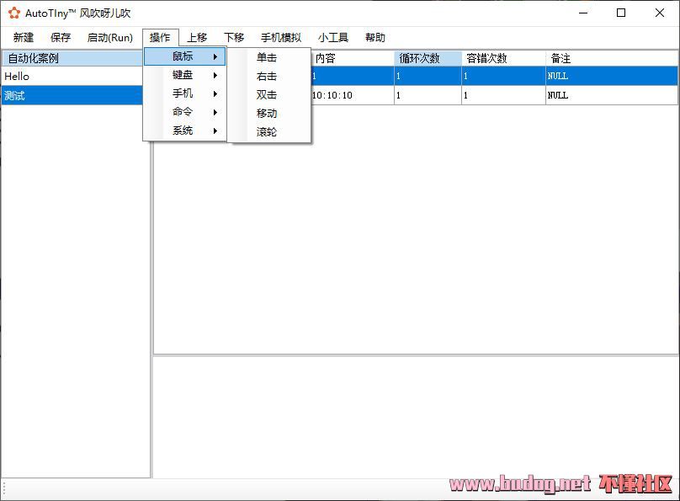
Task: Select 双击 in the mouse submenu
Action: [267, 95]
